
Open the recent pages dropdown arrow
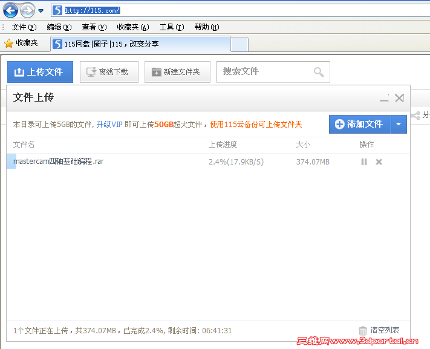(x=41, y=11)
